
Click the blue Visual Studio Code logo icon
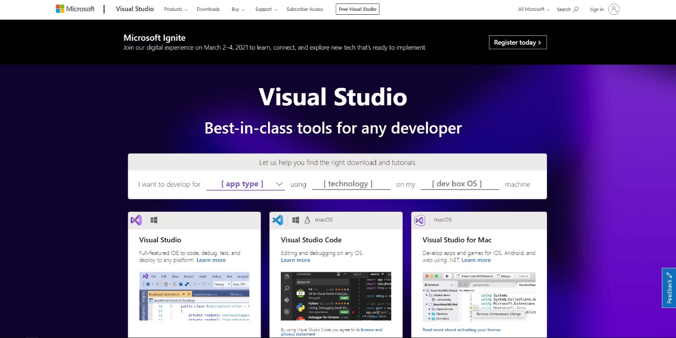click(278, 220)
